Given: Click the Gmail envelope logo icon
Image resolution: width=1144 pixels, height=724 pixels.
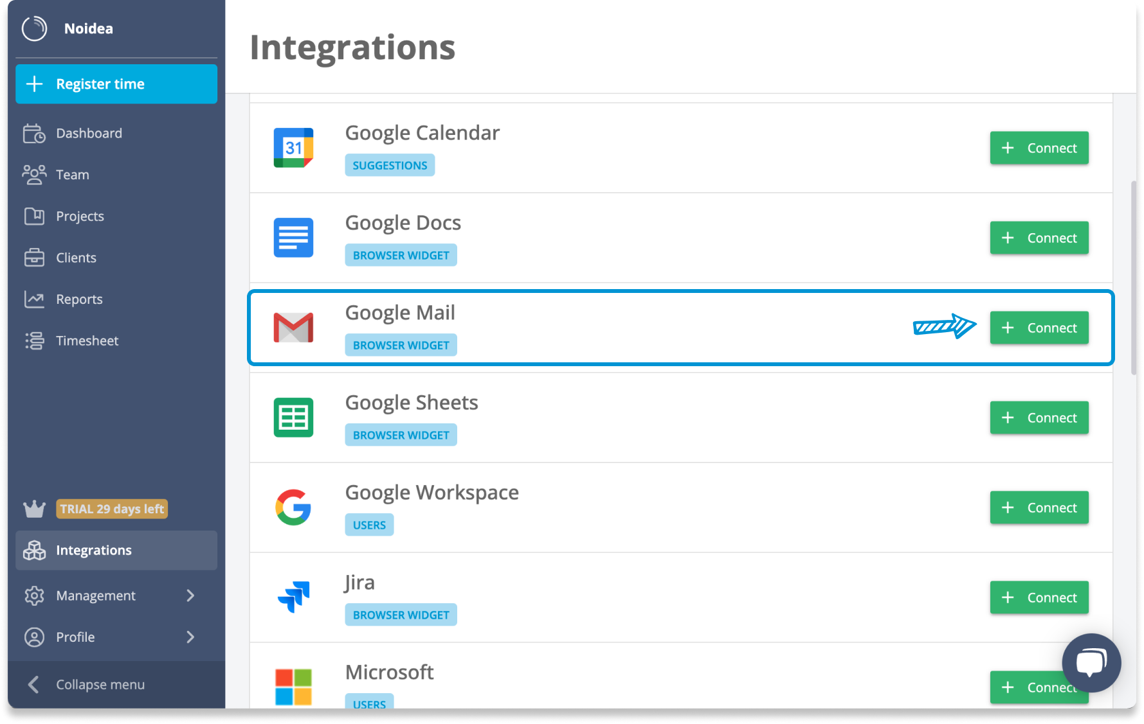Looking at the screenshot, I should [293, 328].
